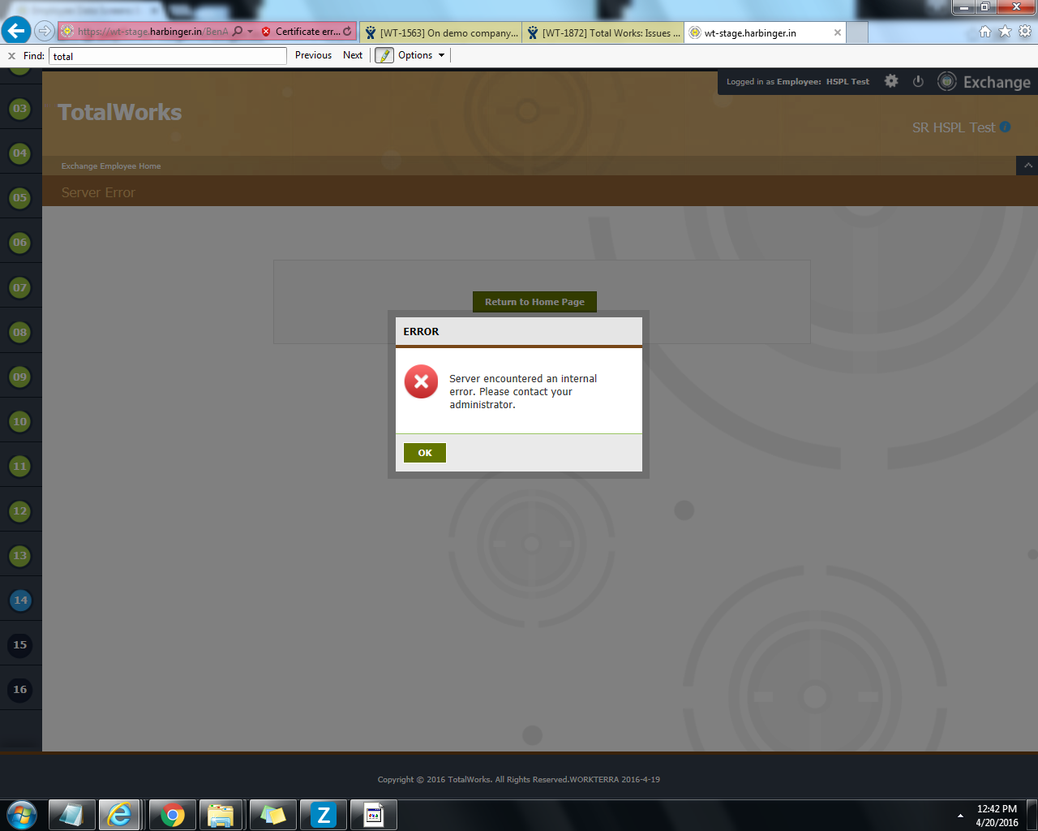1038x831 pixels.
Task: Open Google Chrome from the taskbar
Action: coord(172,815)
